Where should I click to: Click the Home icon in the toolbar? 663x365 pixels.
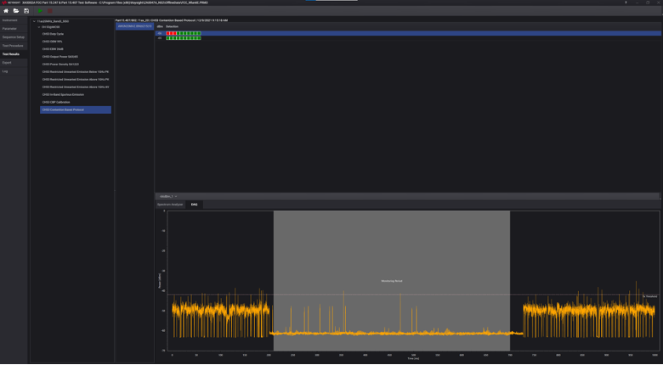6,11
